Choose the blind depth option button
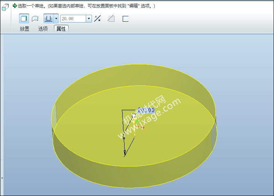The image size is (274, 196). tap(49, 19)
